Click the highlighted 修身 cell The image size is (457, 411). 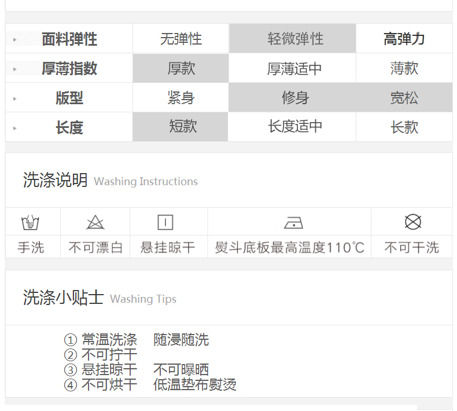[292, 97]
